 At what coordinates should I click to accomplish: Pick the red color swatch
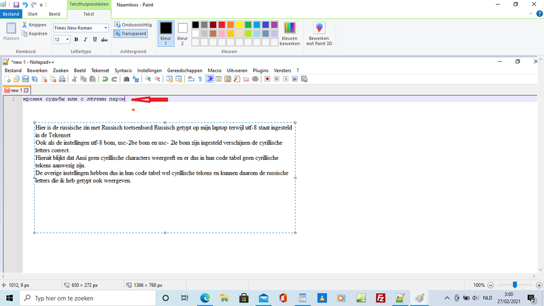222,24
